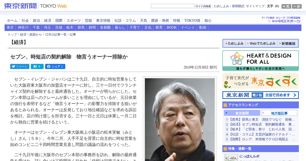Select the BOOK tab
Viewport: 306px width, 161px height.
pos(172,28)
